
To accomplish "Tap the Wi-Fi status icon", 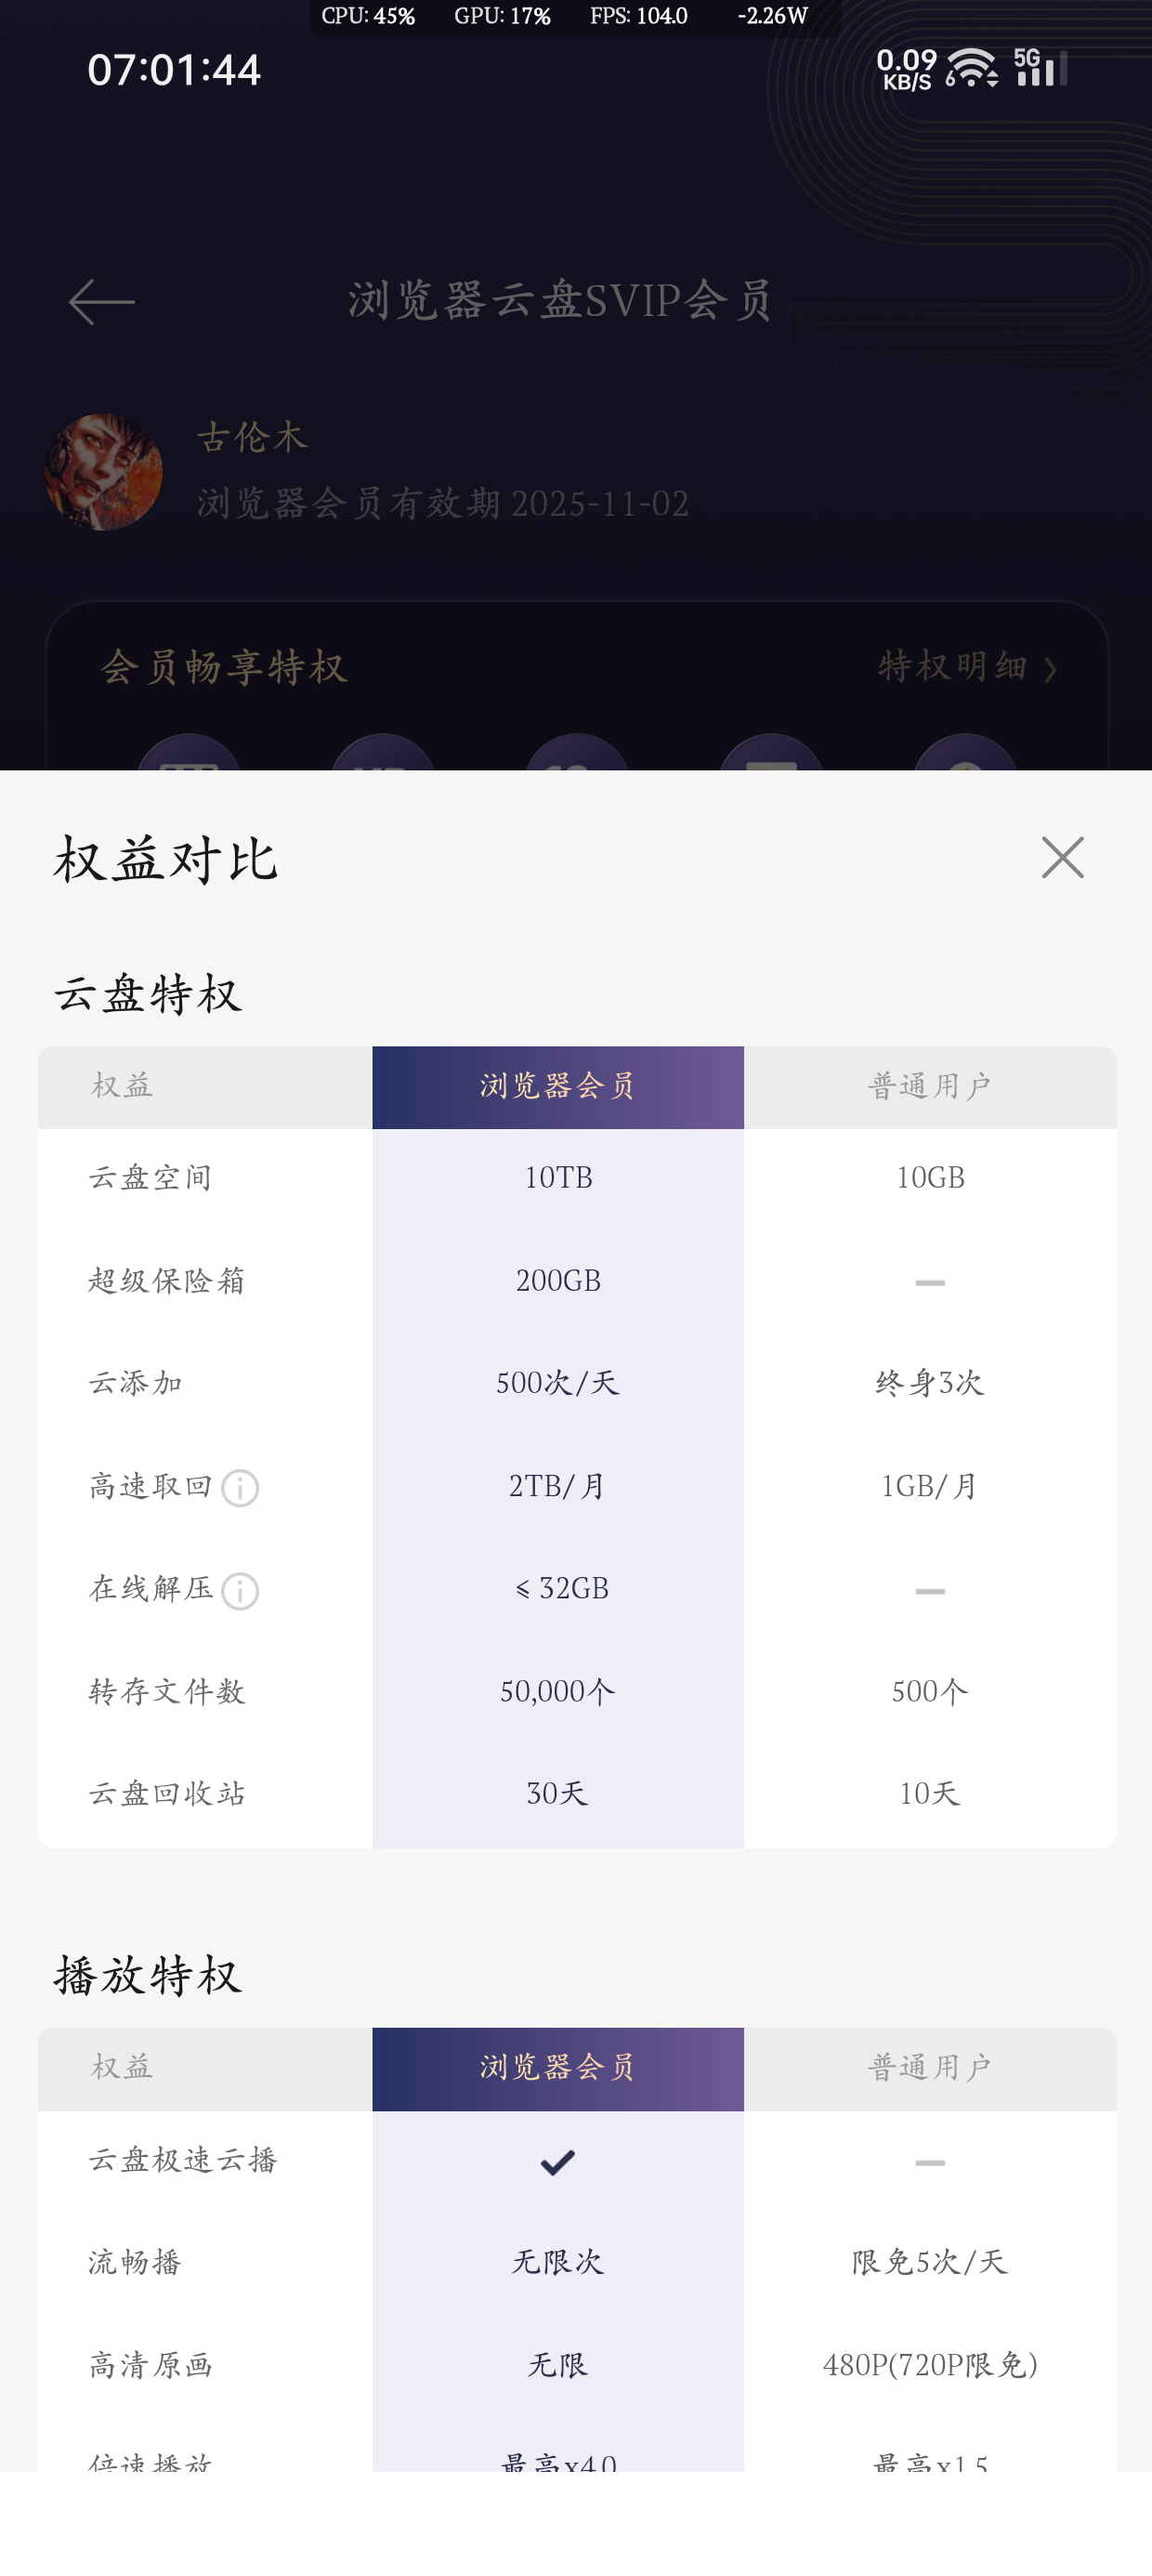I will (x=971, y=68).
